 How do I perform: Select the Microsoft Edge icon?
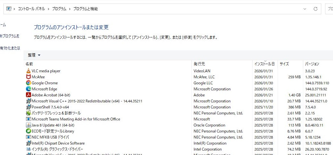(x=29, y=89)
